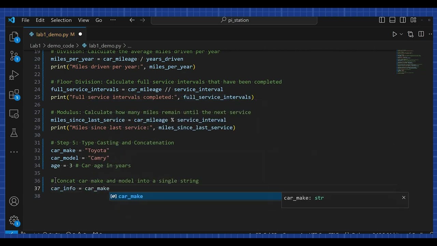Screen dimensions: 437x246
Task: Click line number 38 in gutter
Action: pos(37,196)
